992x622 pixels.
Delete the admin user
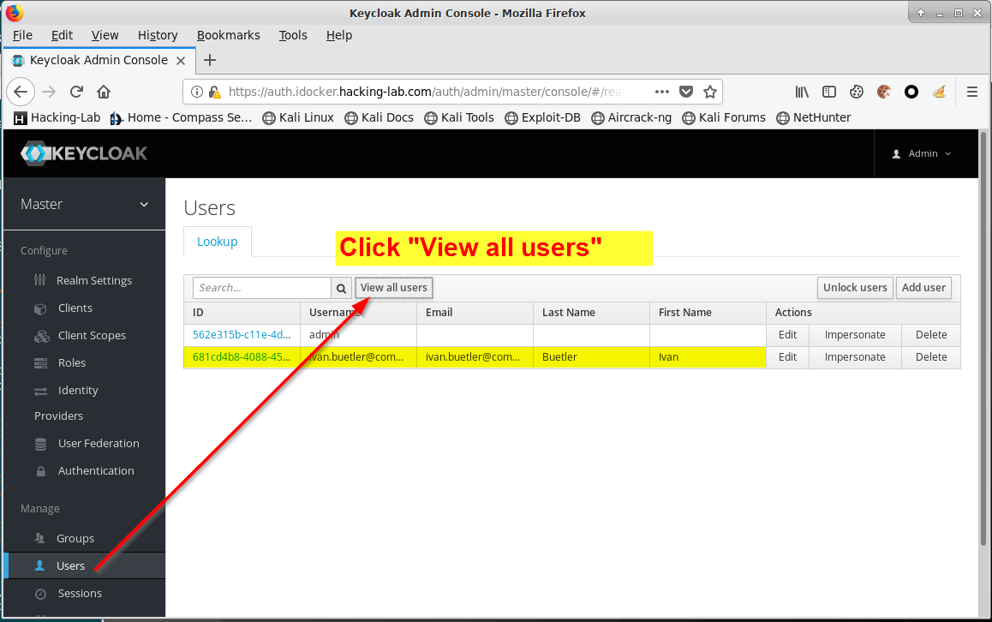[931, 335]
